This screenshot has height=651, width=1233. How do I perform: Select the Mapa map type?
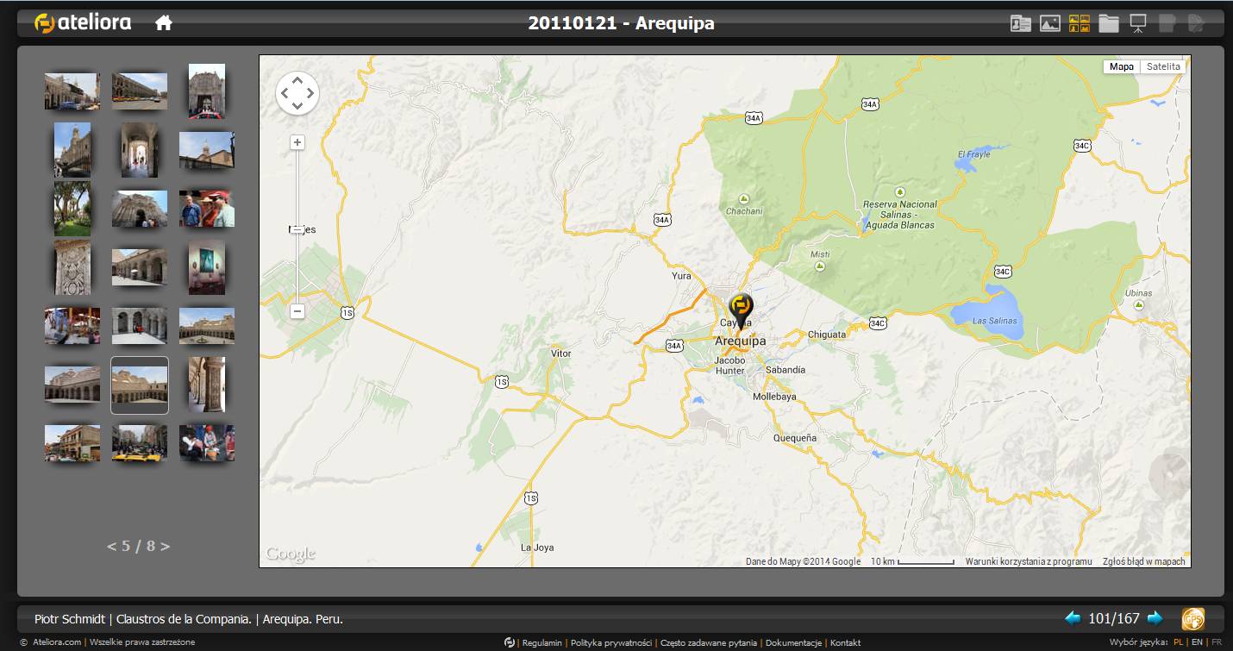click(1122, 66)
